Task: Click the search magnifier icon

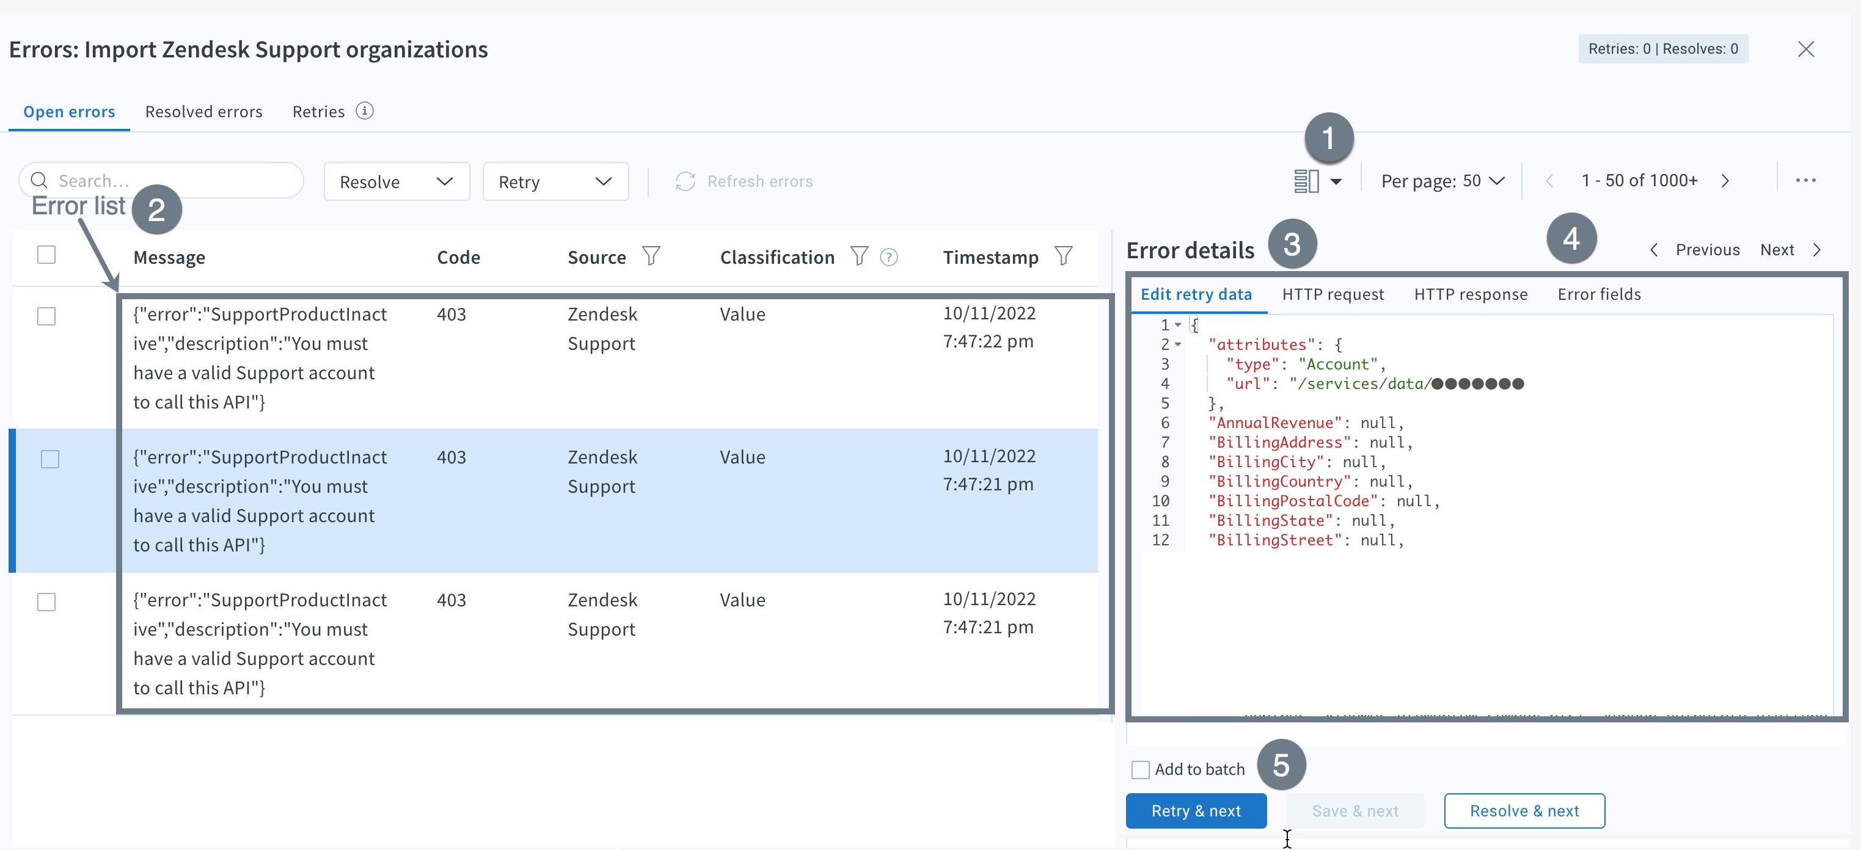Action: (39, 181)
